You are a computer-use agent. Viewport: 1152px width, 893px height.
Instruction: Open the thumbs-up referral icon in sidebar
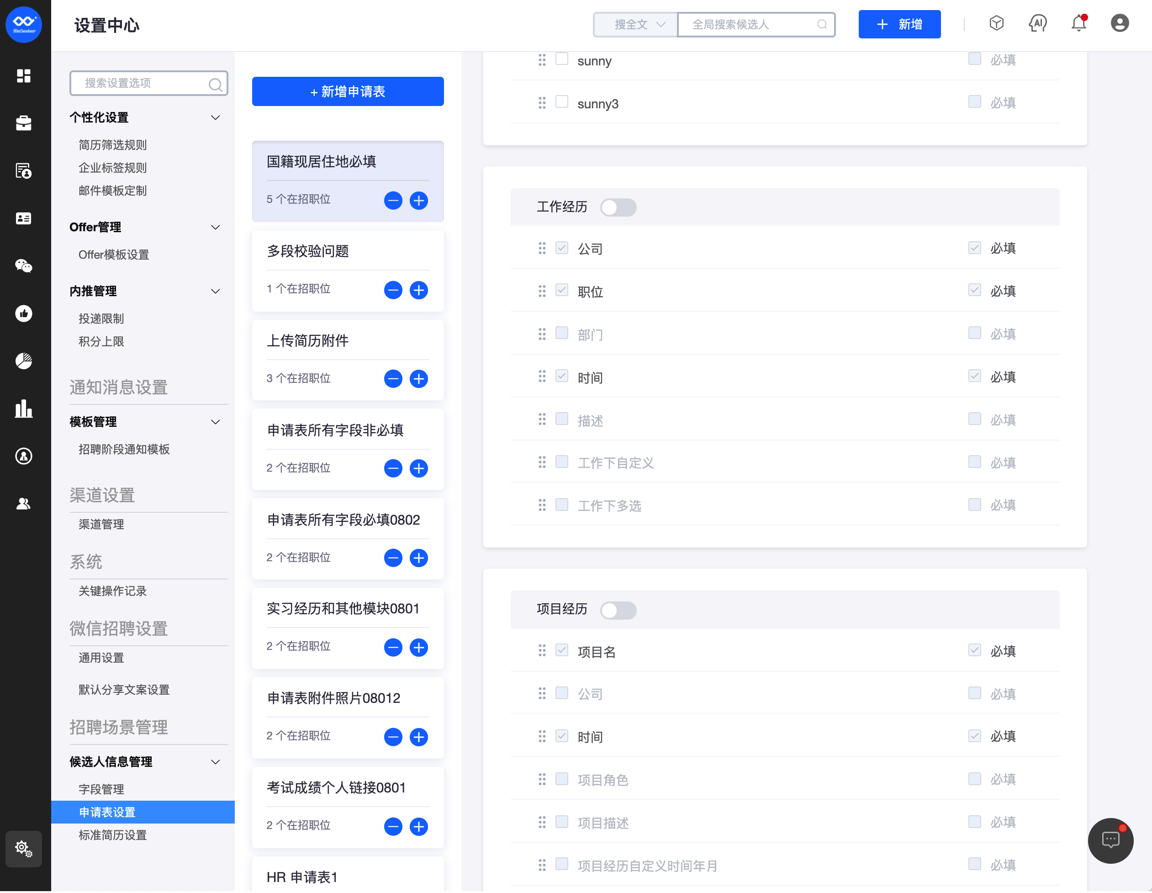[x=24, y=314]
